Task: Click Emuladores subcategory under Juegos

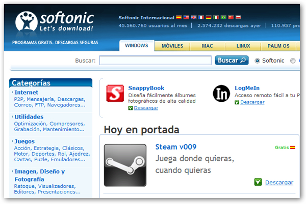Action: [68, 160]
